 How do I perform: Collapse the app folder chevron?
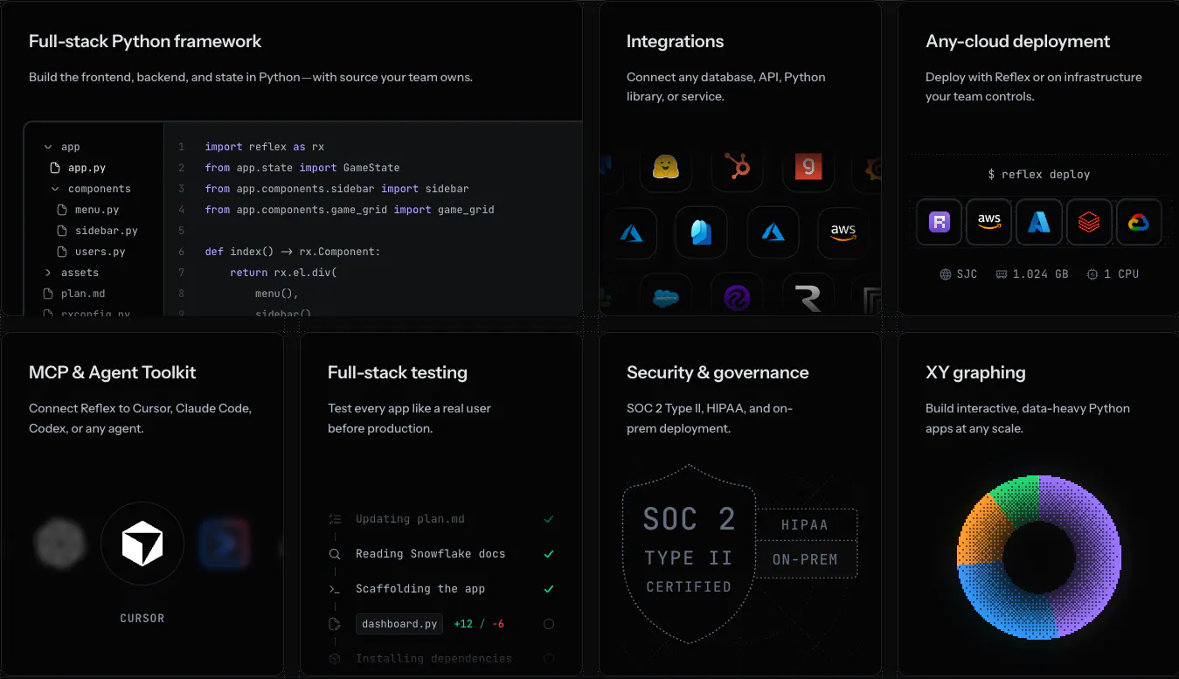point(48,147)
